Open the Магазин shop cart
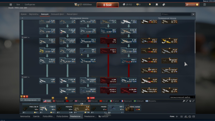This screenshot has height=121, width=215. [192, 4]
